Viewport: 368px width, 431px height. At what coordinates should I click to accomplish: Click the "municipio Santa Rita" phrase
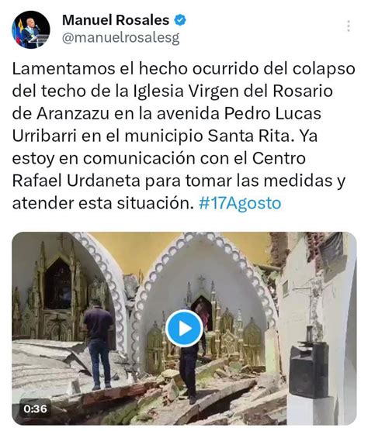coord(207,136)
